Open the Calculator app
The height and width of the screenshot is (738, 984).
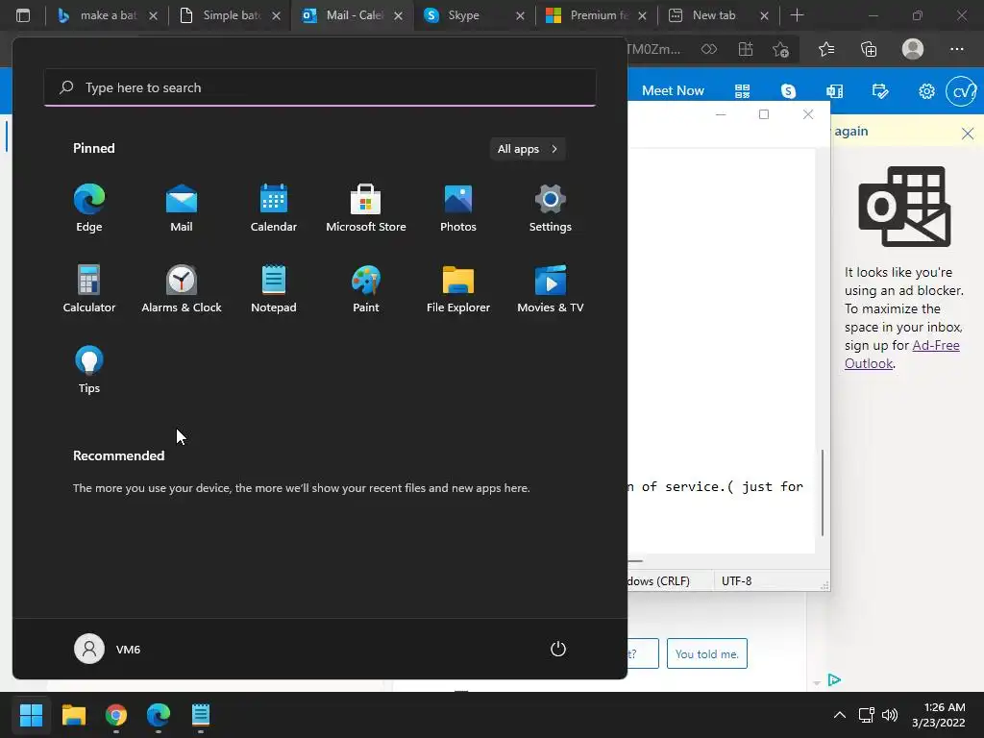click(89, 288)
